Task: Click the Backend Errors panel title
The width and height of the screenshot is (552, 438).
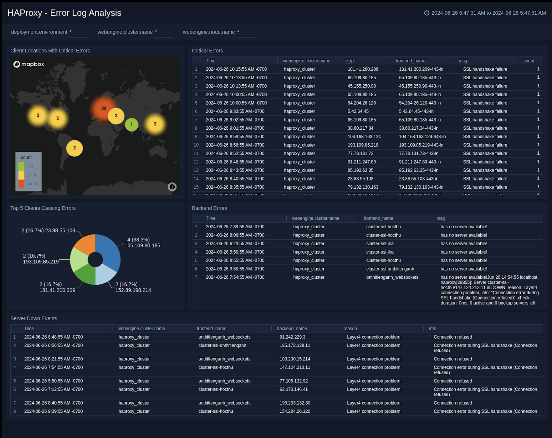Action: pyautogui.click(x=209, y=208)
